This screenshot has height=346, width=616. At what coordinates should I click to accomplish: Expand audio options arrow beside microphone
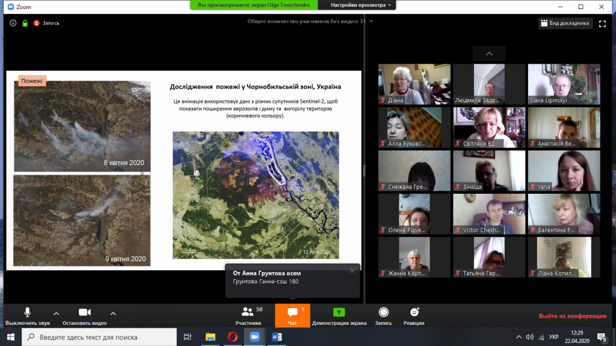tap(56, 314)
